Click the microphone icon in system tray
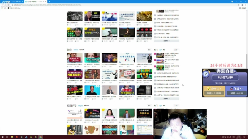Screen dimensions: 248x139 click(x=223, y=137)
